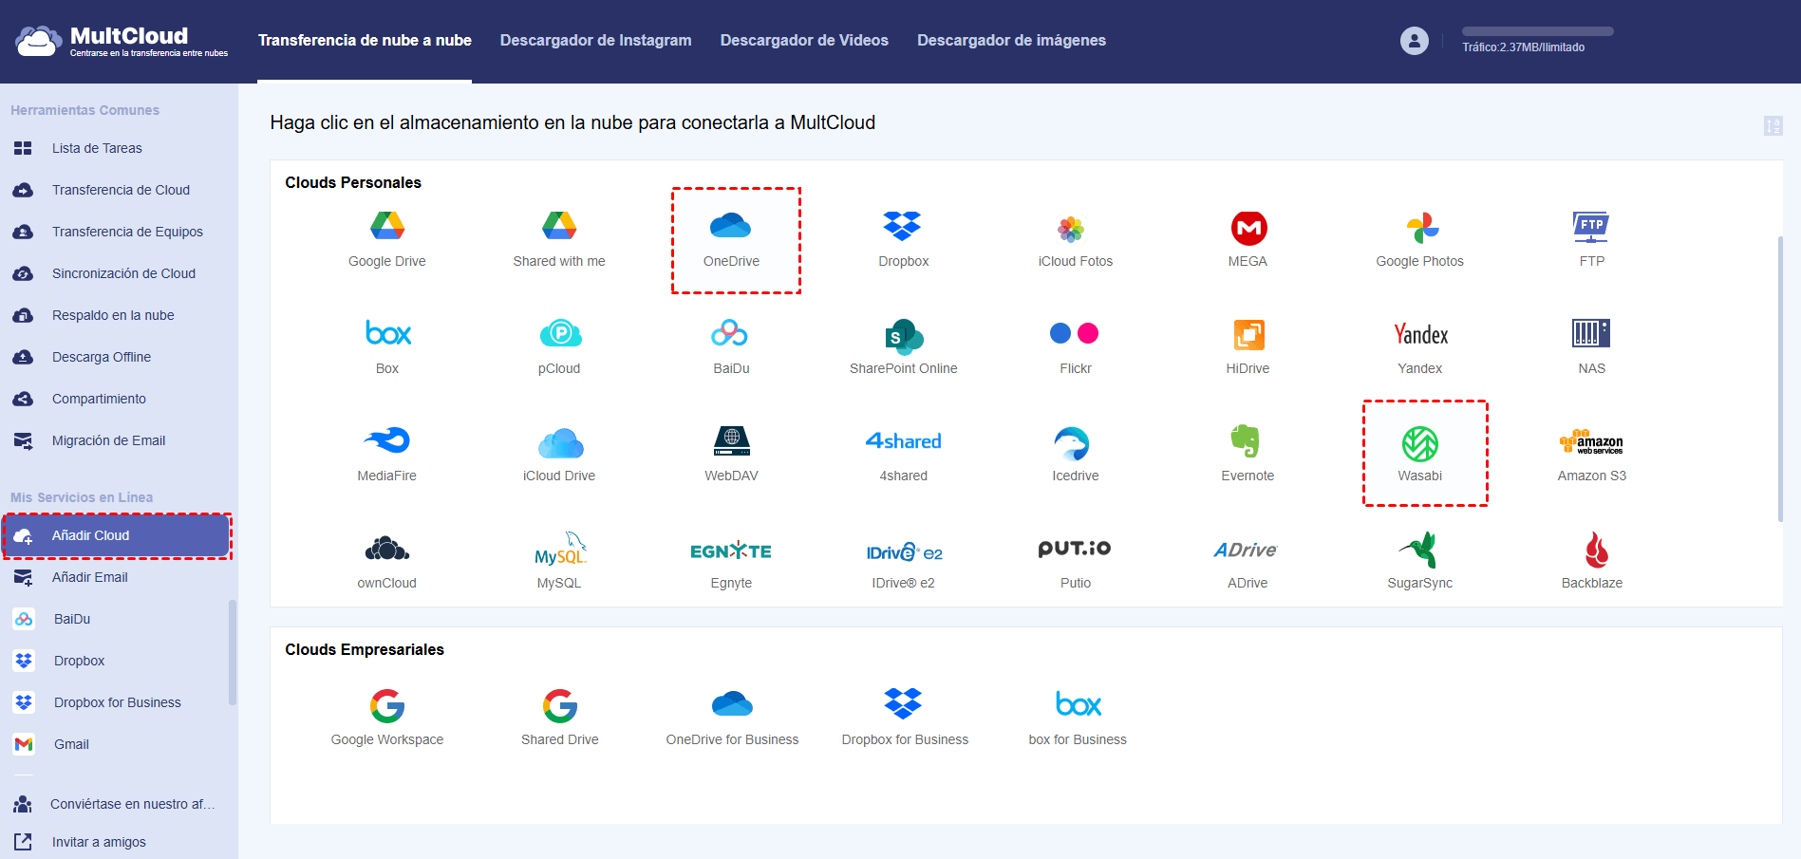This screenshot has width=1801, height=859.
Task: Add Google Workspace business cloud
Action: coord(386,718)
